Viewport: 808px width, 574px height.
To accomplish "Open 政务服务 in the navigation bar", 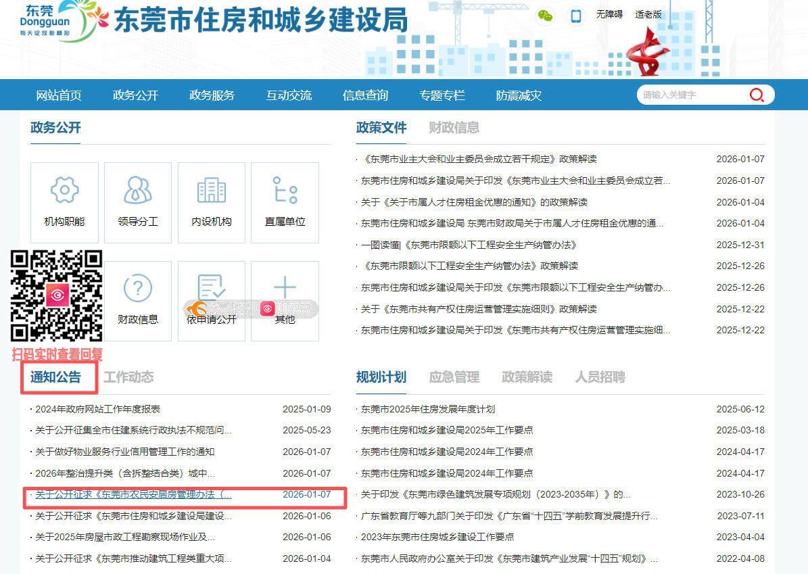I will click(212, 95).
